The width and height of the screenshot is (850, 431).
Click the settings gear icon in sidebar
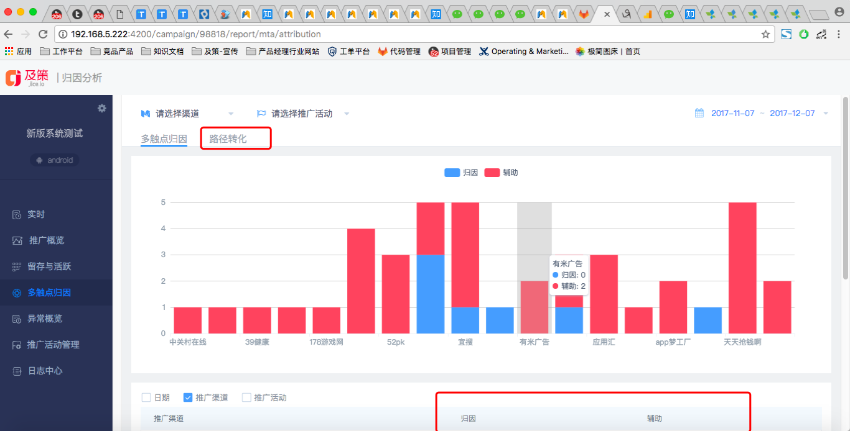[x=102, y=109]
